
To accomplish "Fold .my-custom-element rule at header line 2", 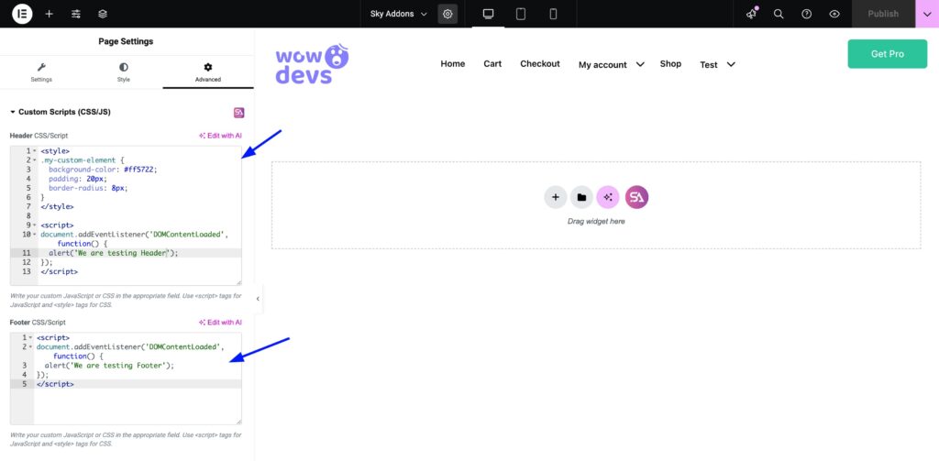I will point(36,160).
